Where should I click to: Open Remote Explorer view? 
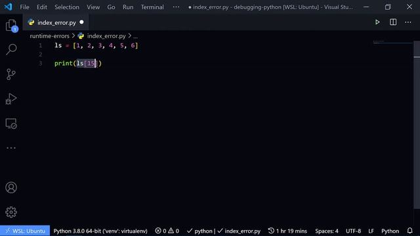click(x=11, y=123)
